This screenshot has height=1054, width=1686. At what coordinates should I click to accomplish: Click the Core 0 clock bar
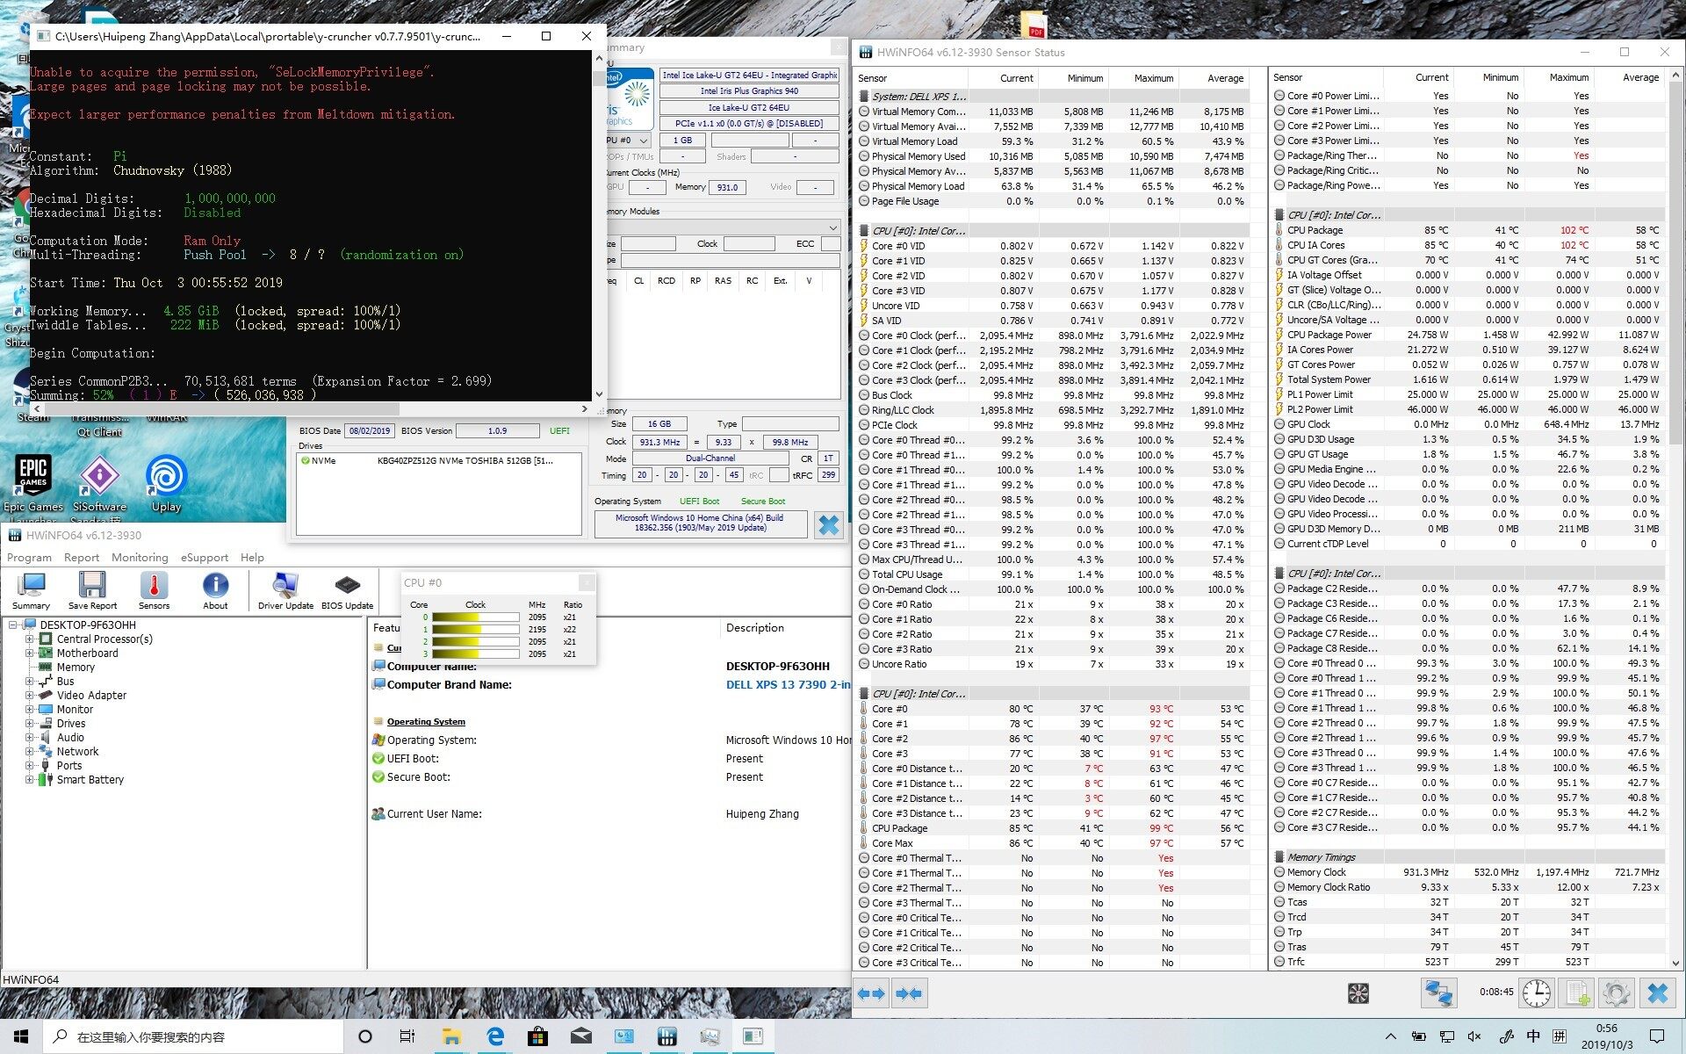(x=475, y=617)
